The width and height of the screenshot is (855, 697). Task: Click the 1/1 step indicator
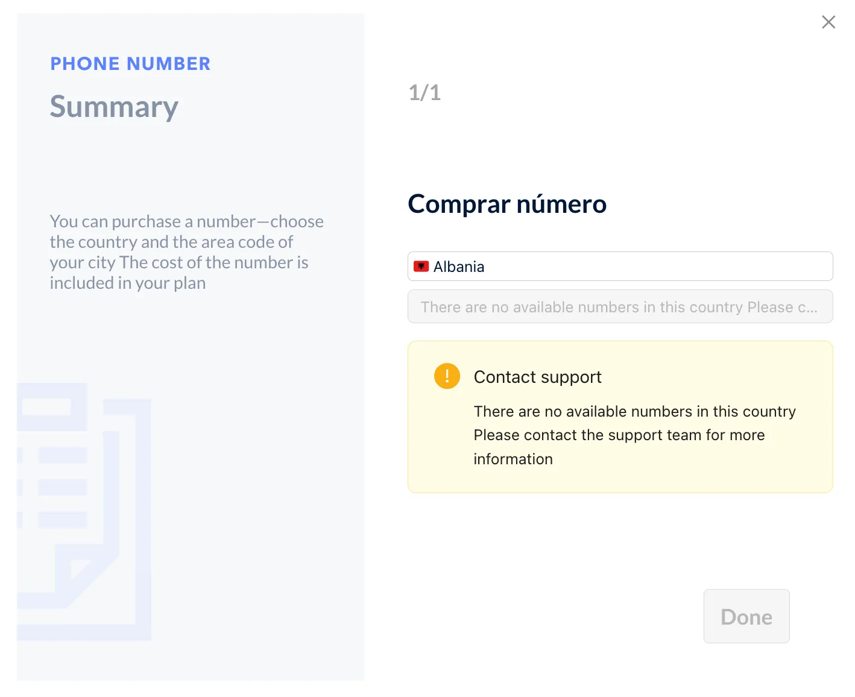pos(424,93)
